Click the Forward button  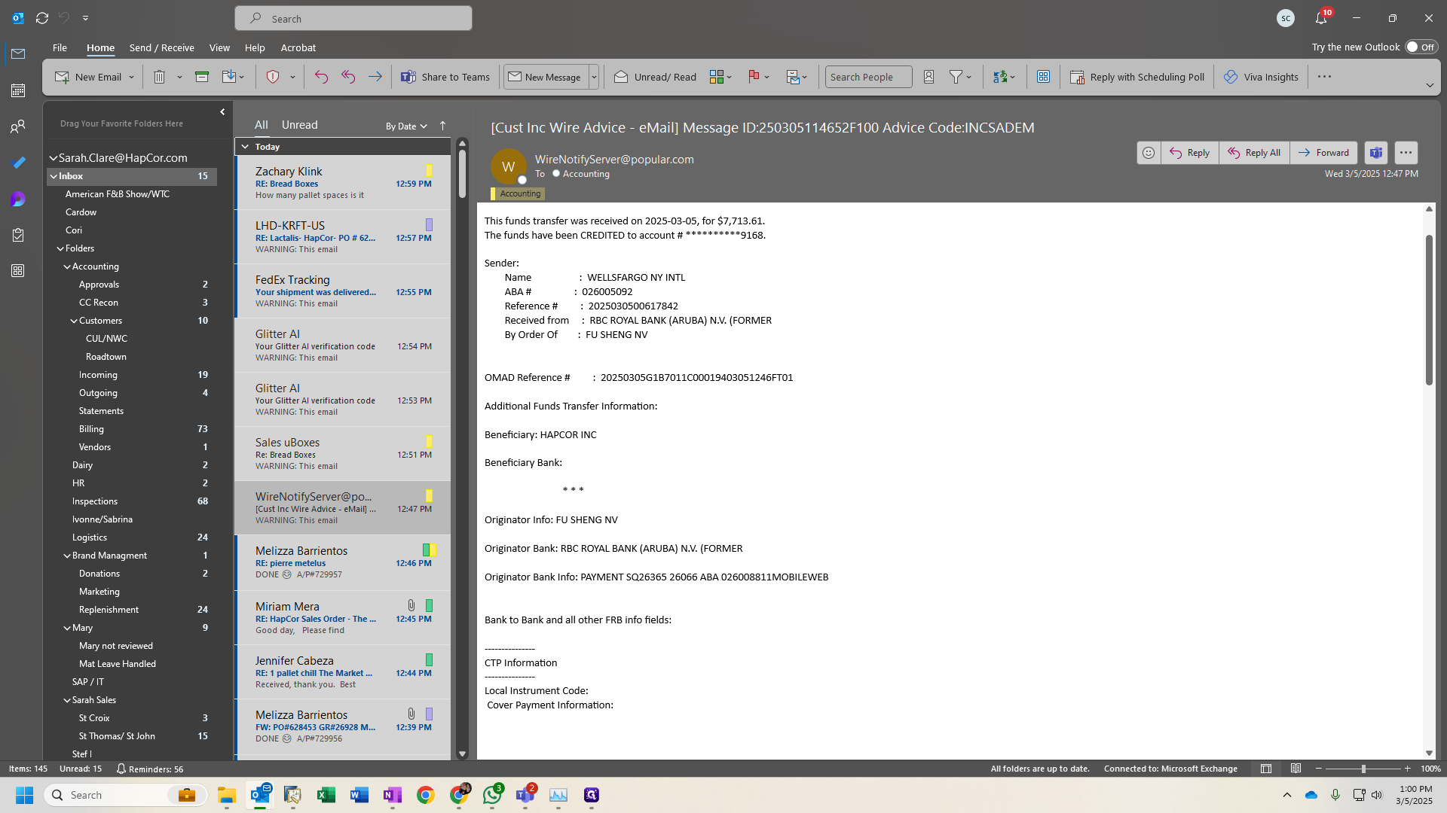pos(1323,153)
